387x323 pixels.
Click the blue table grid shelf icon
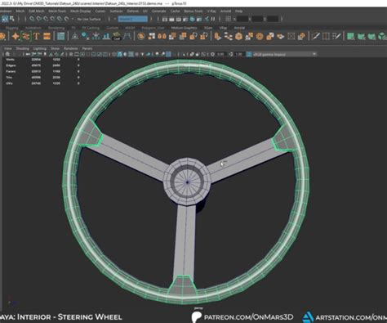pos(60,36)
